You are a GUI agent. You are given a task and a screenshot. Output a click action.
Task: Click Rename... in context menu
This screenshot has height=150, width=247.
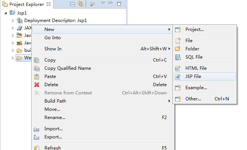(54, 118)
